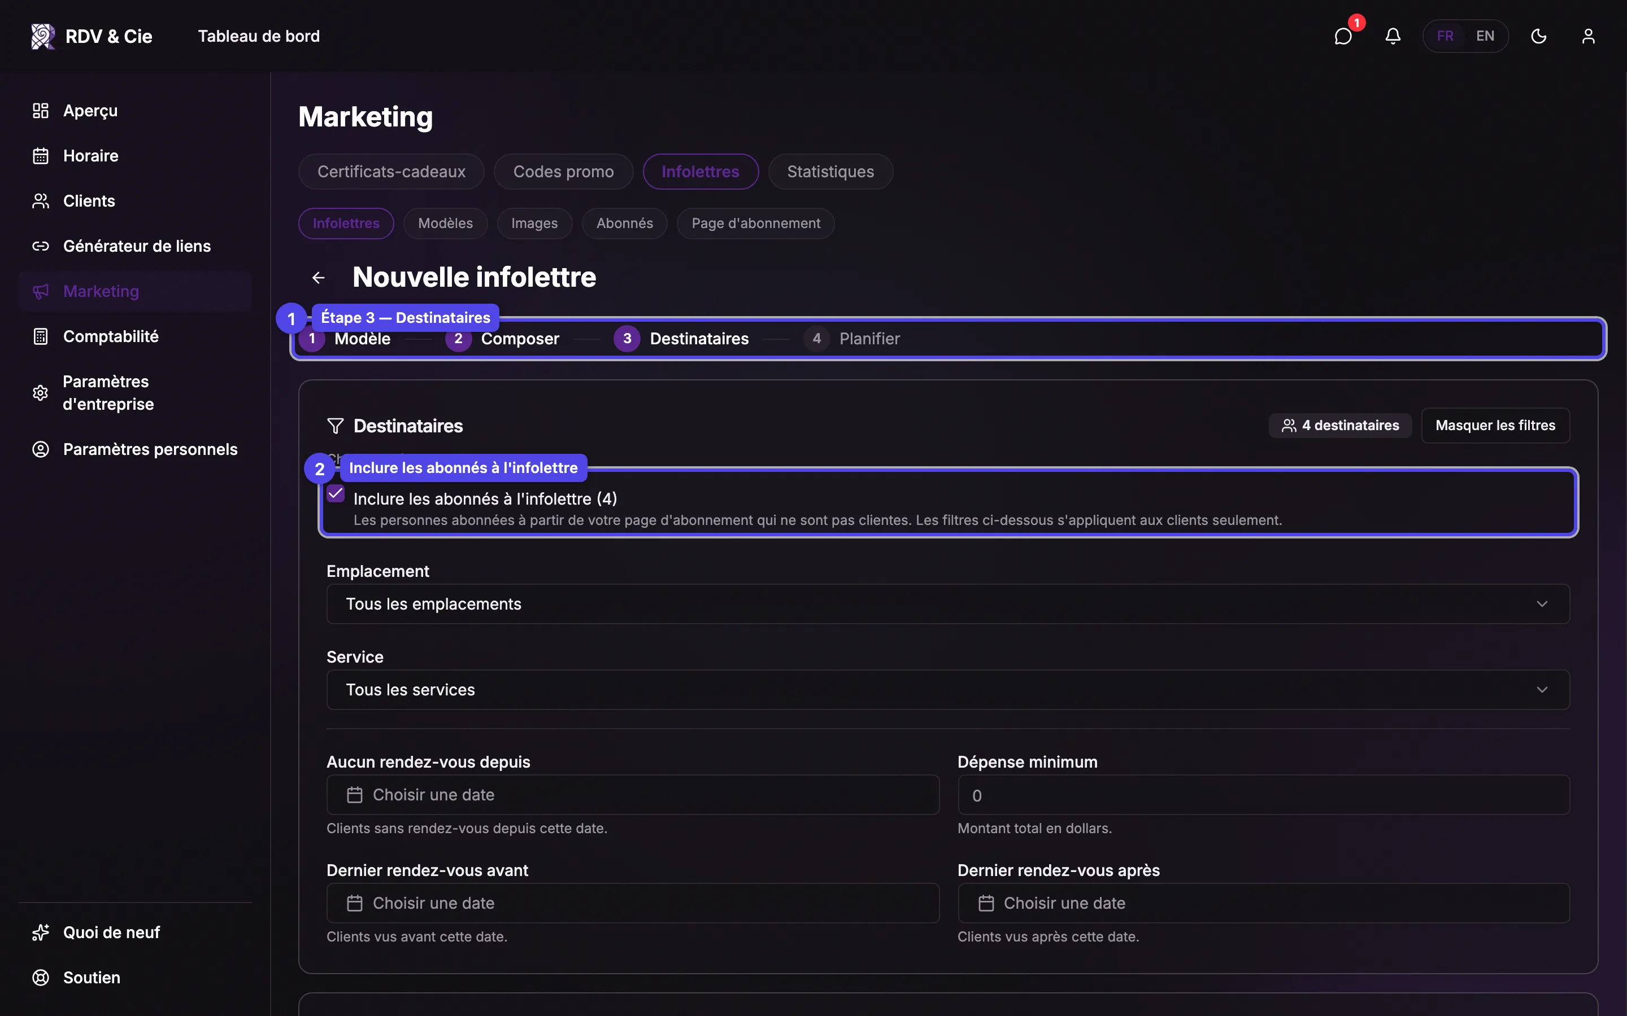Open Dernier rendez-vous après date picker

(1263, 903)
